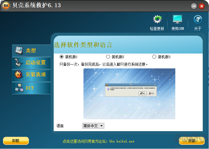This screenshot has height=149, width=209.
Task: Close the 贝壳系统救护 window
Action: point(202,6)
